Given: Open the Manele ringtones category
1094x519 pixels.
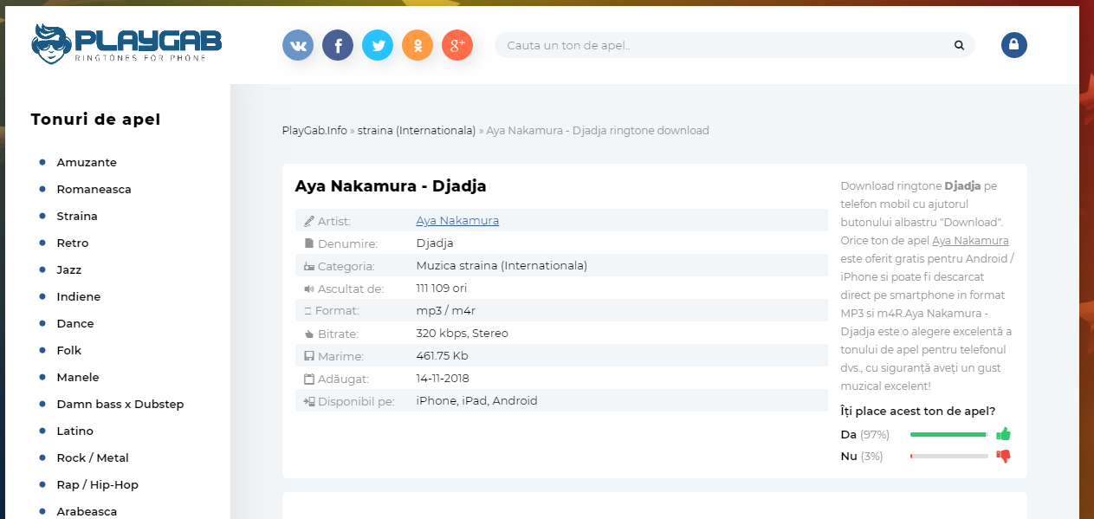Looking at the screenshot, I should click(x=78, y=377).
